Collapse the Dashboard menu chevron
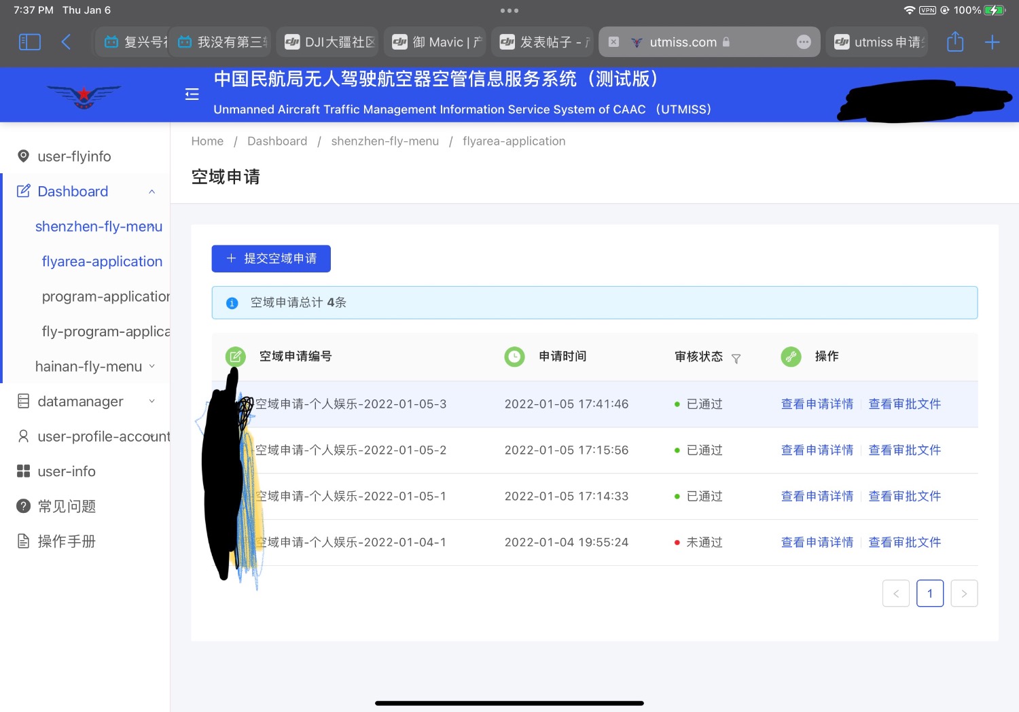This screenshot has height=712, width=1019. [152, 192]
